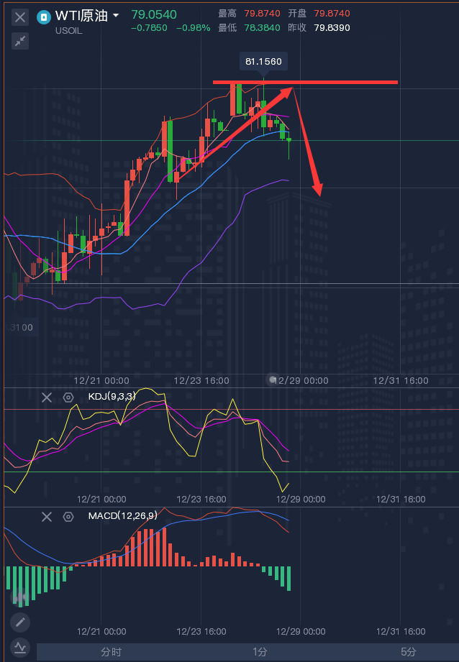Click the current price 79.0540
This screenshot has height=662, width=459.
[154, 14]
